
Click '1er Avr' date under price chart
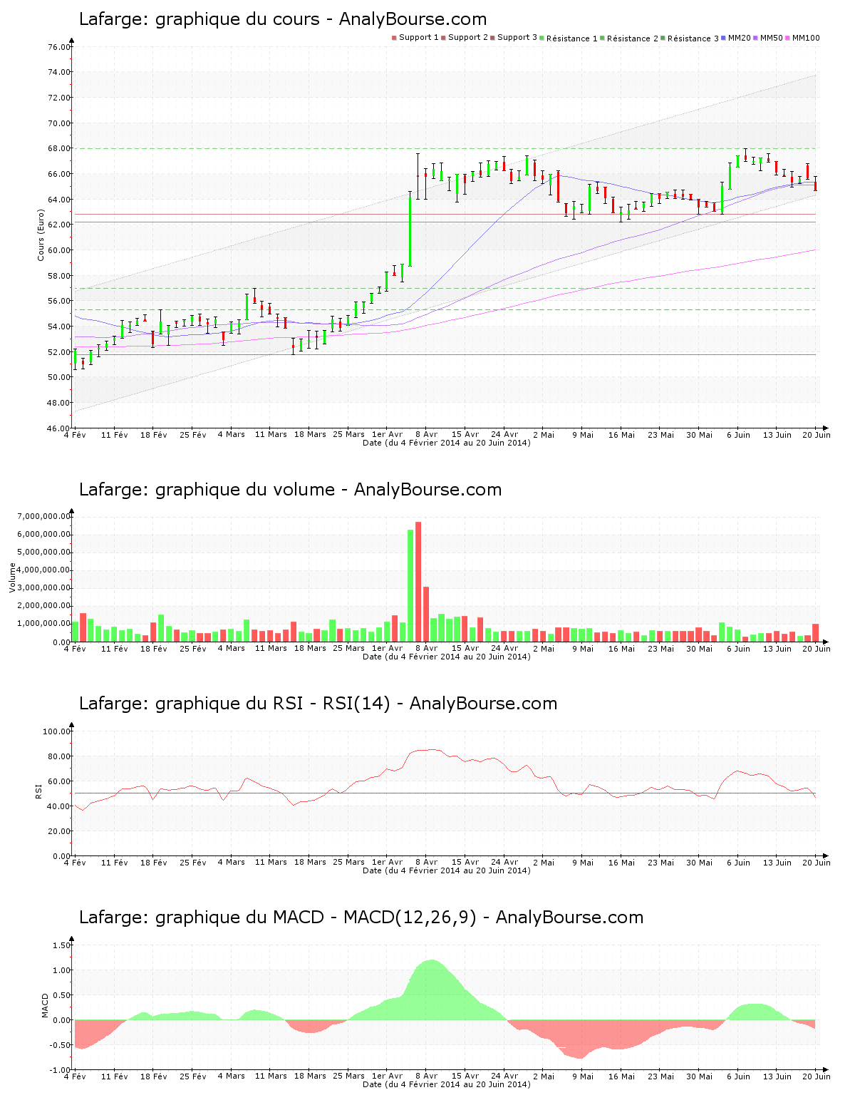[x=388, y=434]
